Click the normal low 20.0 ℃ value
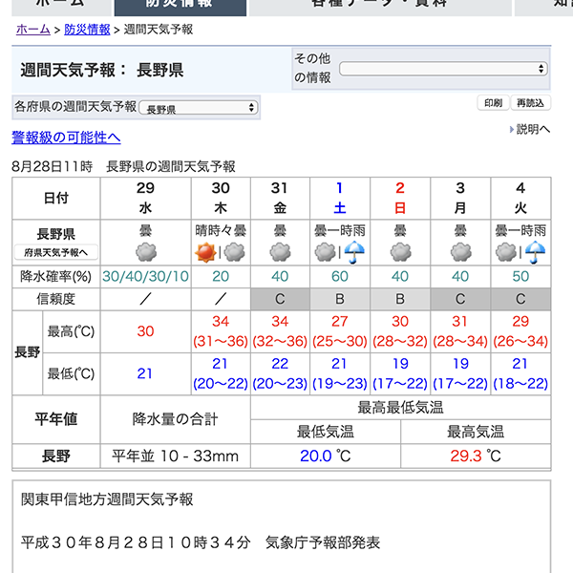 coord(326,456)
